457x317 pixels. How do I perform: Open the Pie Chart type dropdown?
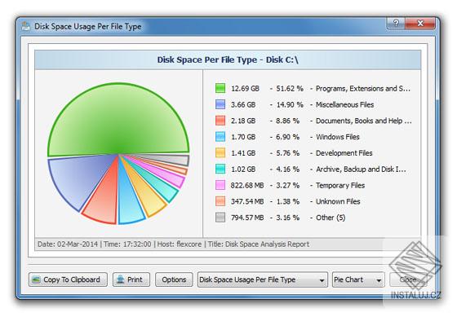[358, 280]
